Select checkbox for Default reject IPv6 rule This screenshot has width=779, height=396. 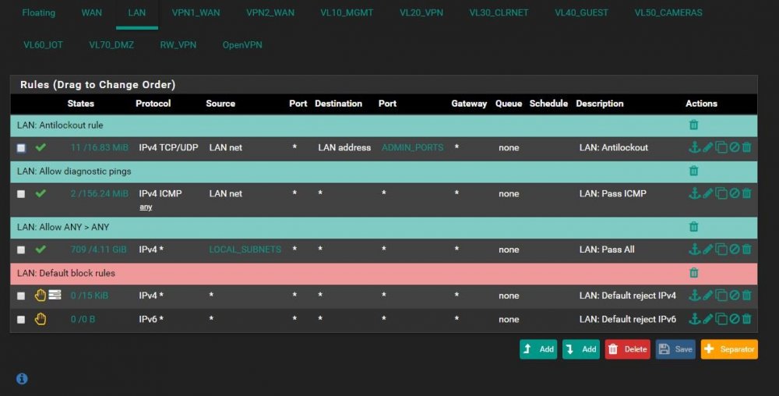[x=21, y=320]
